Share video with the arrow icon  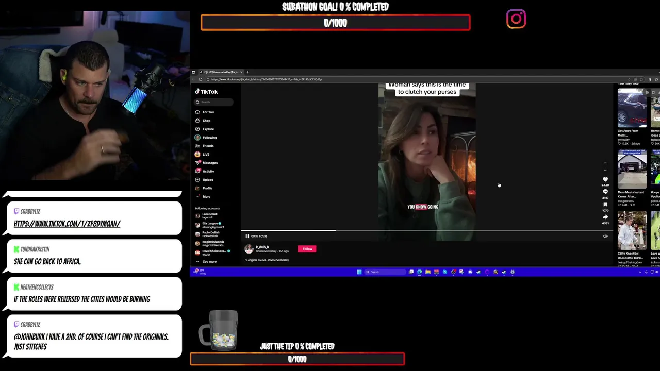(x=605, y=217)
